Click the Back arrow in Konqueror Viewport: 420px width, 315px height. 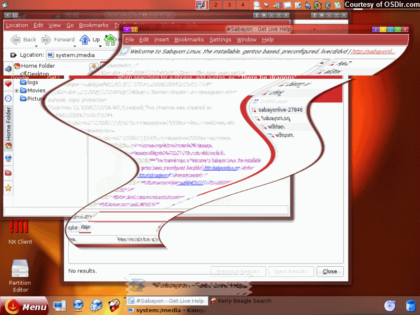tap(16, 40)
